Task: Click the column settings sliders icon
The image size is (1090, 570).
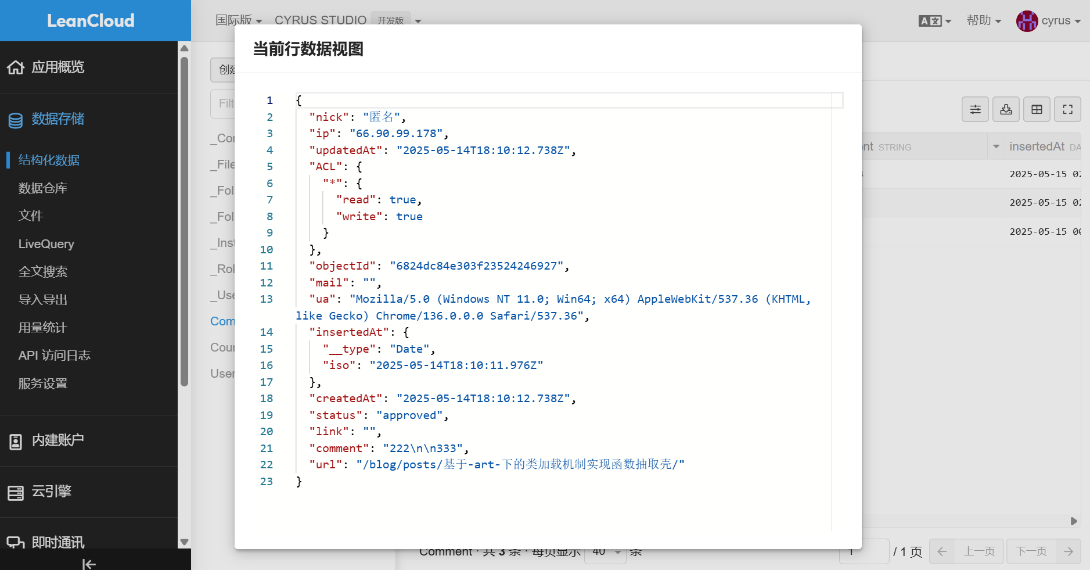Action: [976, 109]
